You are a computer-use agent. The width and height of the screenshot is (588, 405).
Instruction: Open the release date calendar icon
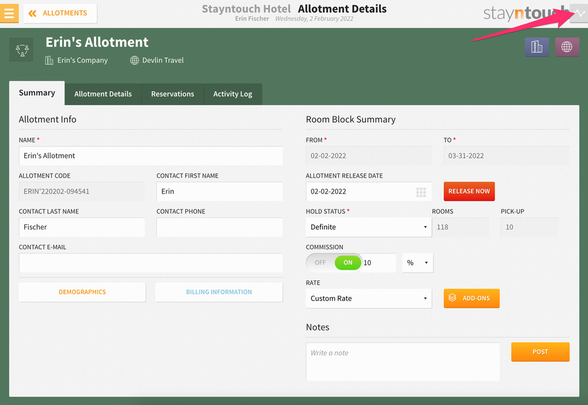[421, 192]
